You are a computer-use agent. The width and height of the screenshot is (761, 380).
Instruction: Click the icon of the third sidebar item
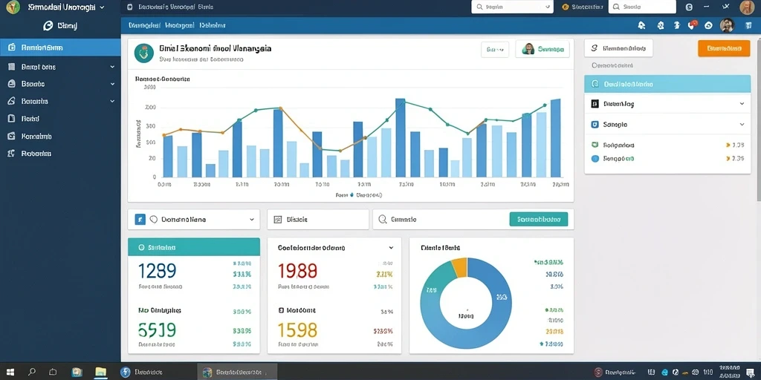click(x=12, y=84)
